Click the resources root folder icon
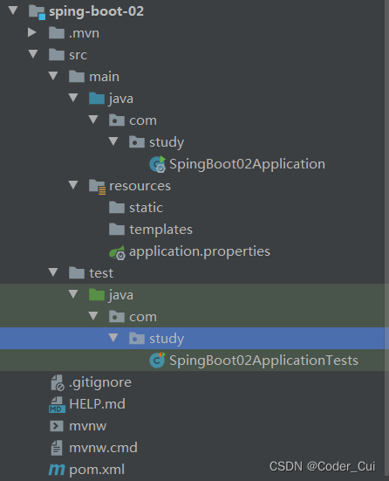This screenshot has height=481, width=389. pyautogui.click(x=97, y=187)
